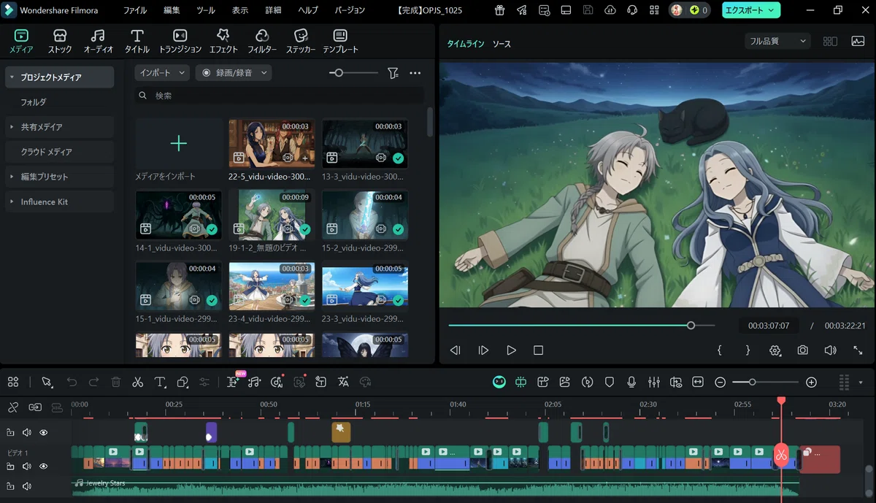Mute the Jewelry Stars audio track

(x=27, y=486)
